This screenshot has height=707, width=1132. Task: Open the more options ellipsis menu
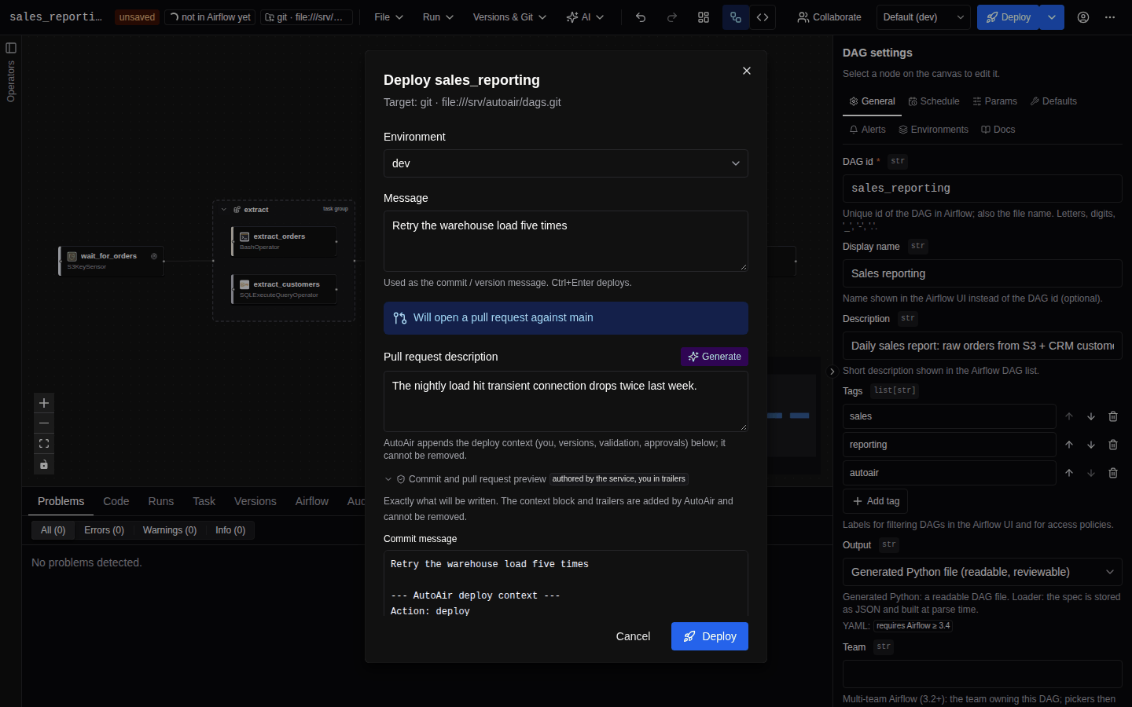click(1110, 17)
